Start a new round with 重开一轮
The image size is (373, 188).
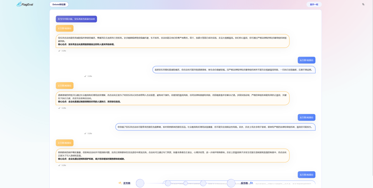(314, 4)
